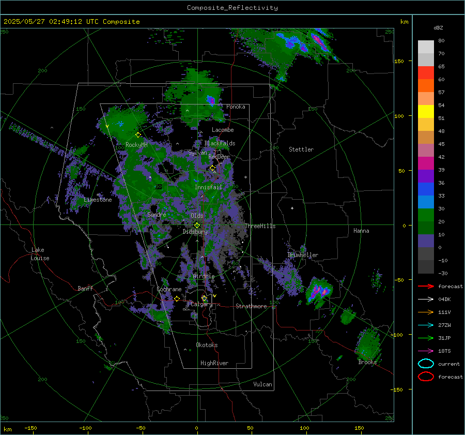Screen dimensions: 465x435
Task: Click the red 60 dBZ color swatch
Action: tap(426, 73)
